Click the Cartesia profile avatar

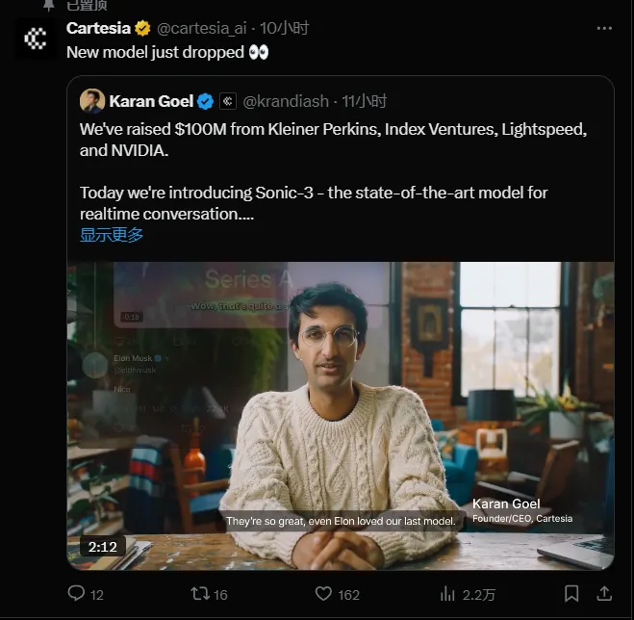[36, 38]
